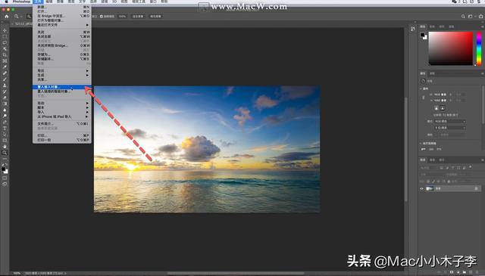Click the search magnifier icon at top right

point(463,17)
